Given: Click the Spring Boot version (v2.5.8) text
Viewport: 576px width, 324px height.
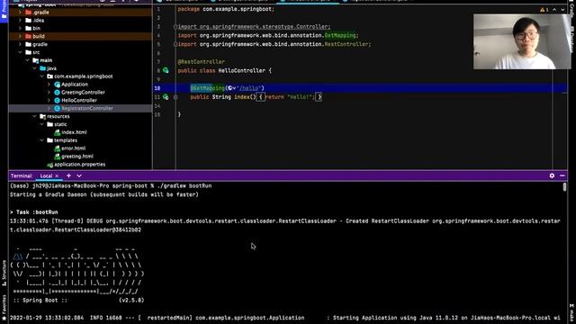Looking at the screenshot, I should [131, 300].
